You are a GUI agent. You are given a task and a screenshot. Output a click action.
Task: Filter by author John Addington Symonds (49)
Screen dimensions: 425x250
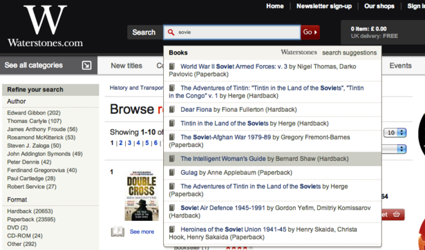tap(45, 154)
